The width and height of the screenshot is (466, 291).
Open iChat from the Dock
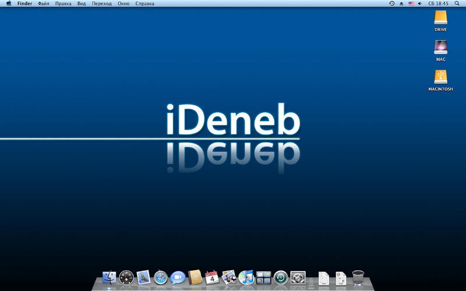click(178, 278)
